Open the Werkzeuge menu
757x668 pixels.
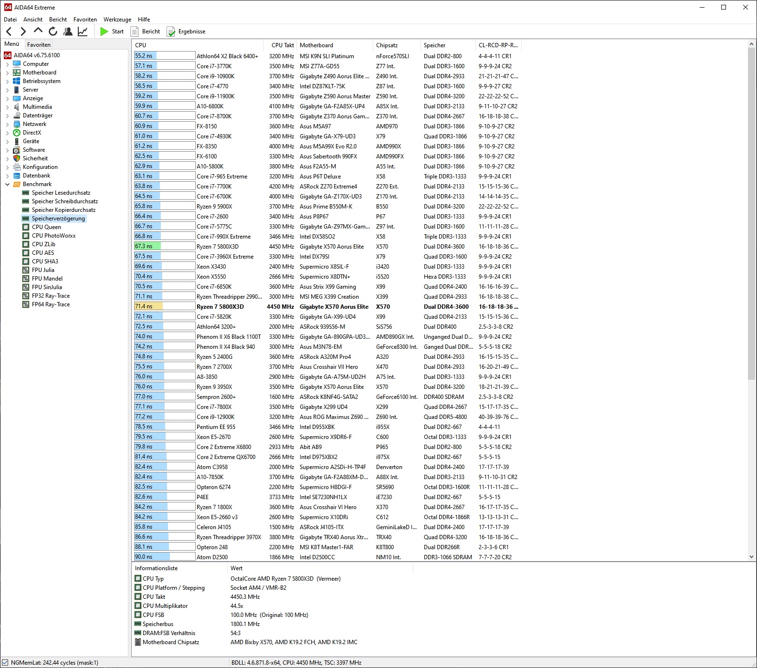[117, 20]
